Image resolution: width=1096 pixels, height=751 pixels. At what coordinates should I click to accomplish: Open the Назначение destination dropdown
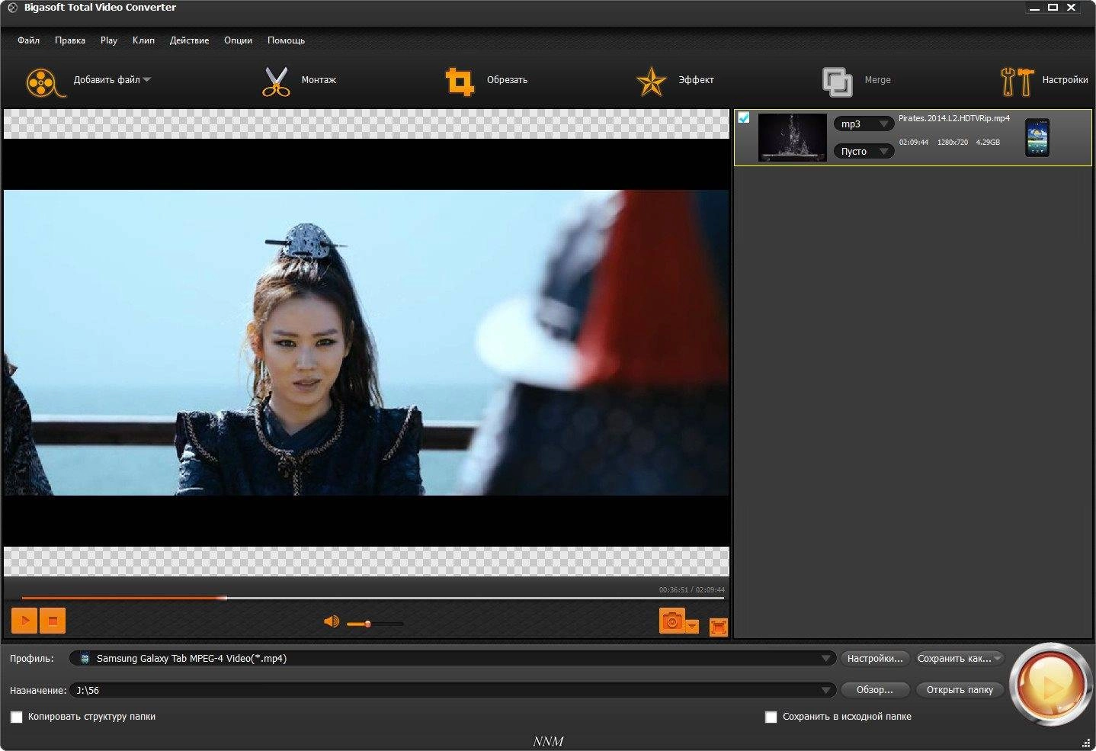tap(452, 690)
